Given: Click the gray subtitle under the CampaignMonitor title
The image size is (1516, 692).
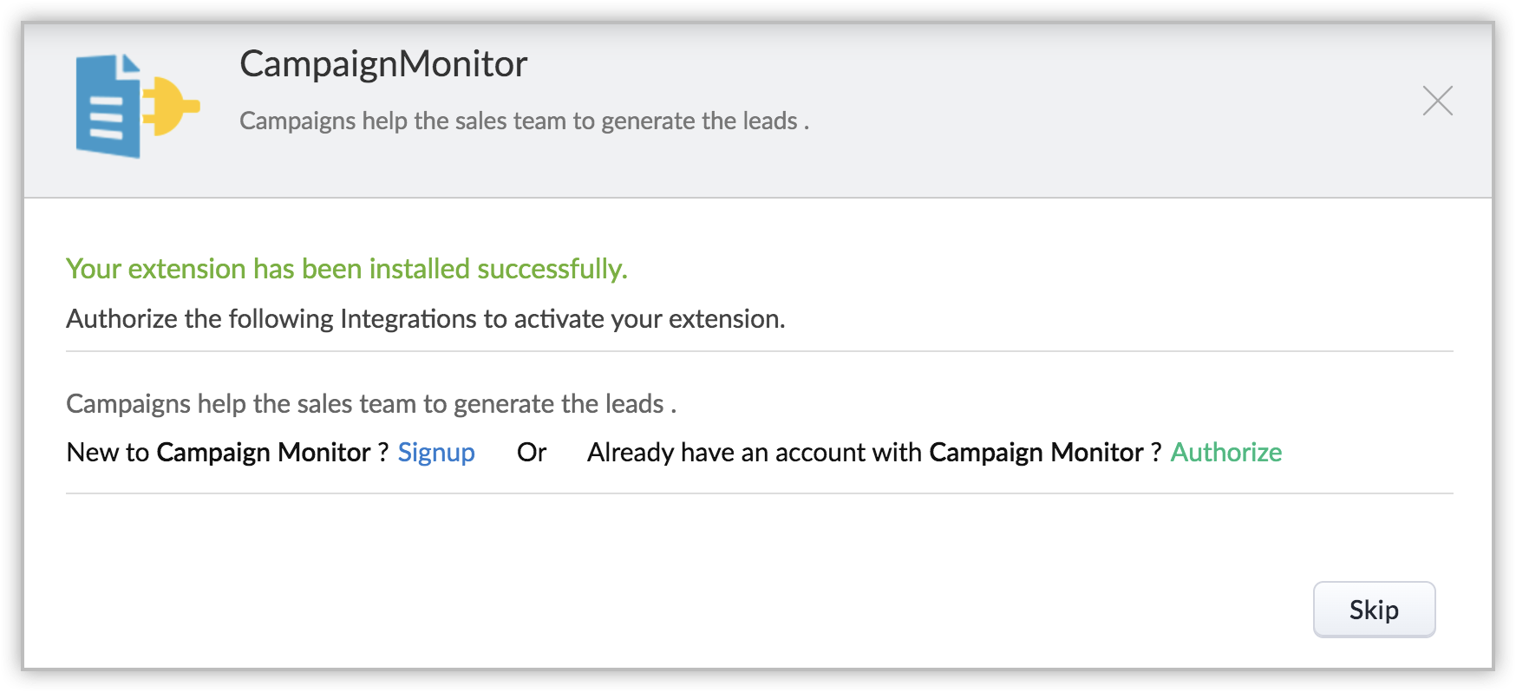Looking at the screenshot, I should pyautogui.click(x=524, y=121).
